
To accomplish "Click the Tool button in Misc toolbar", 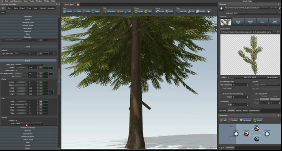I will point(191,12).
